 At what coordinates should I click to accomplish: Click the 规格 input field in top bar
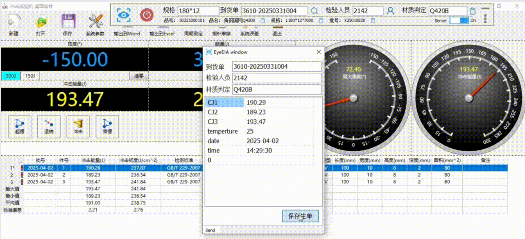[x=198, y=11]
